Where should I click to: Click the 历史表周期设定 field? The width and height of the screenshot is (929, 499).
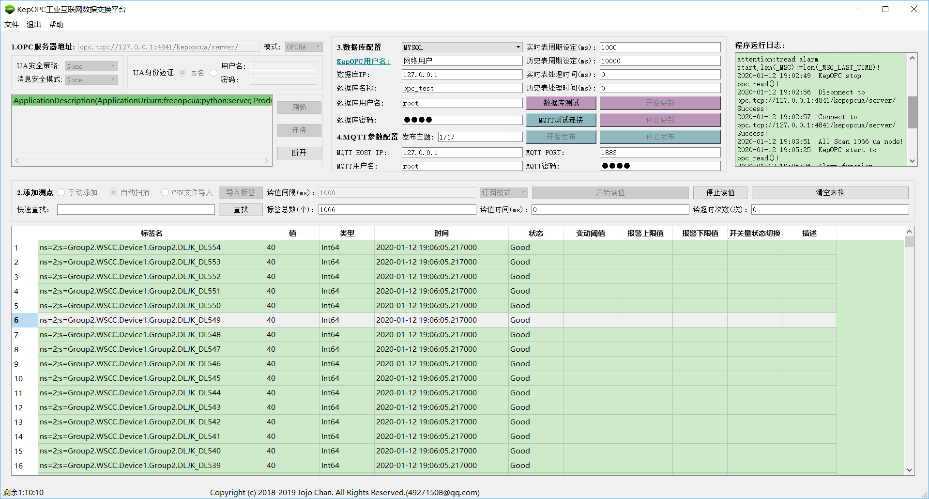(660, 61)
